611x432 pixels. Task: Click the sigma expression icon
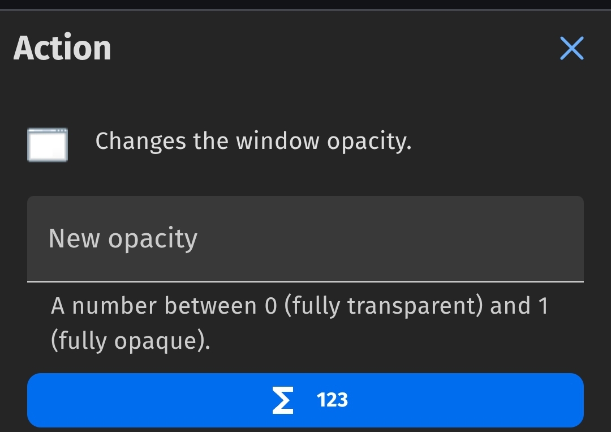point(282,400)
